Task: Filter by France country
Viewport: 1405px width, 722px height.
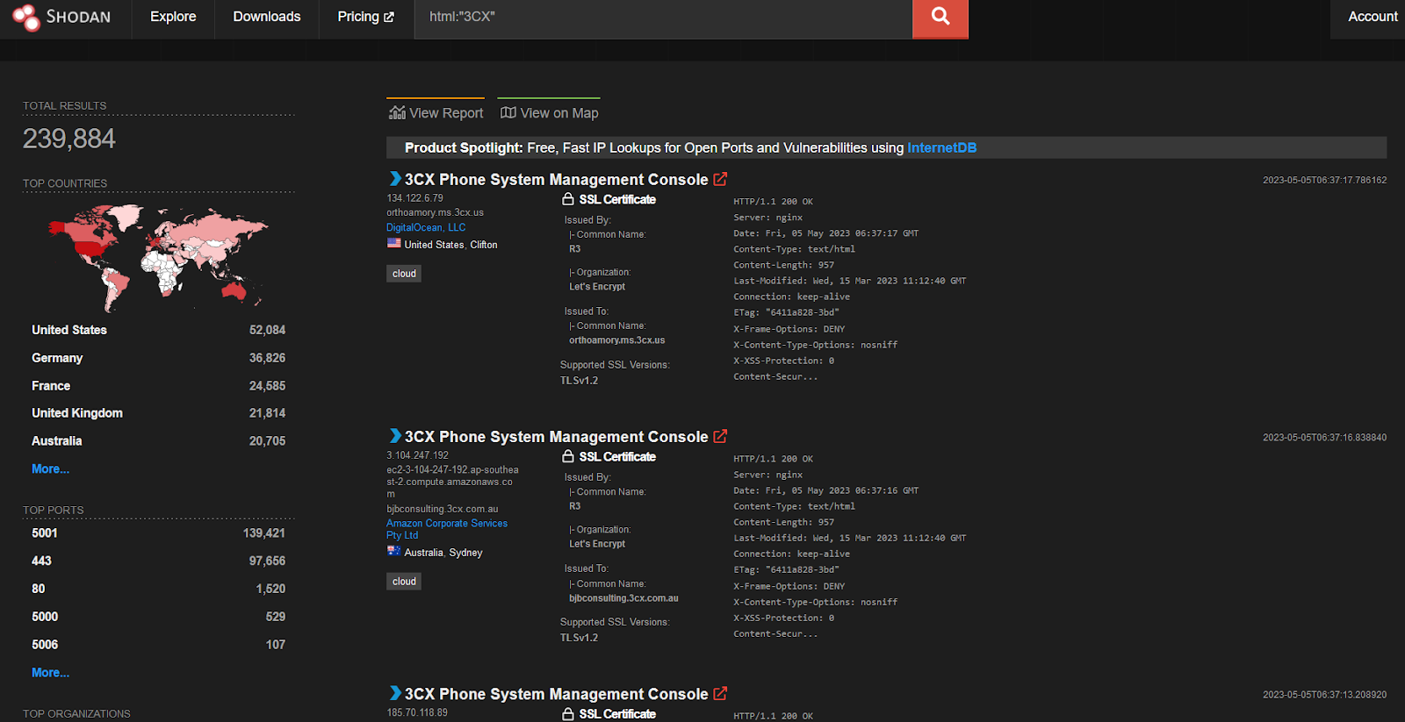Action: click(51, 385)
